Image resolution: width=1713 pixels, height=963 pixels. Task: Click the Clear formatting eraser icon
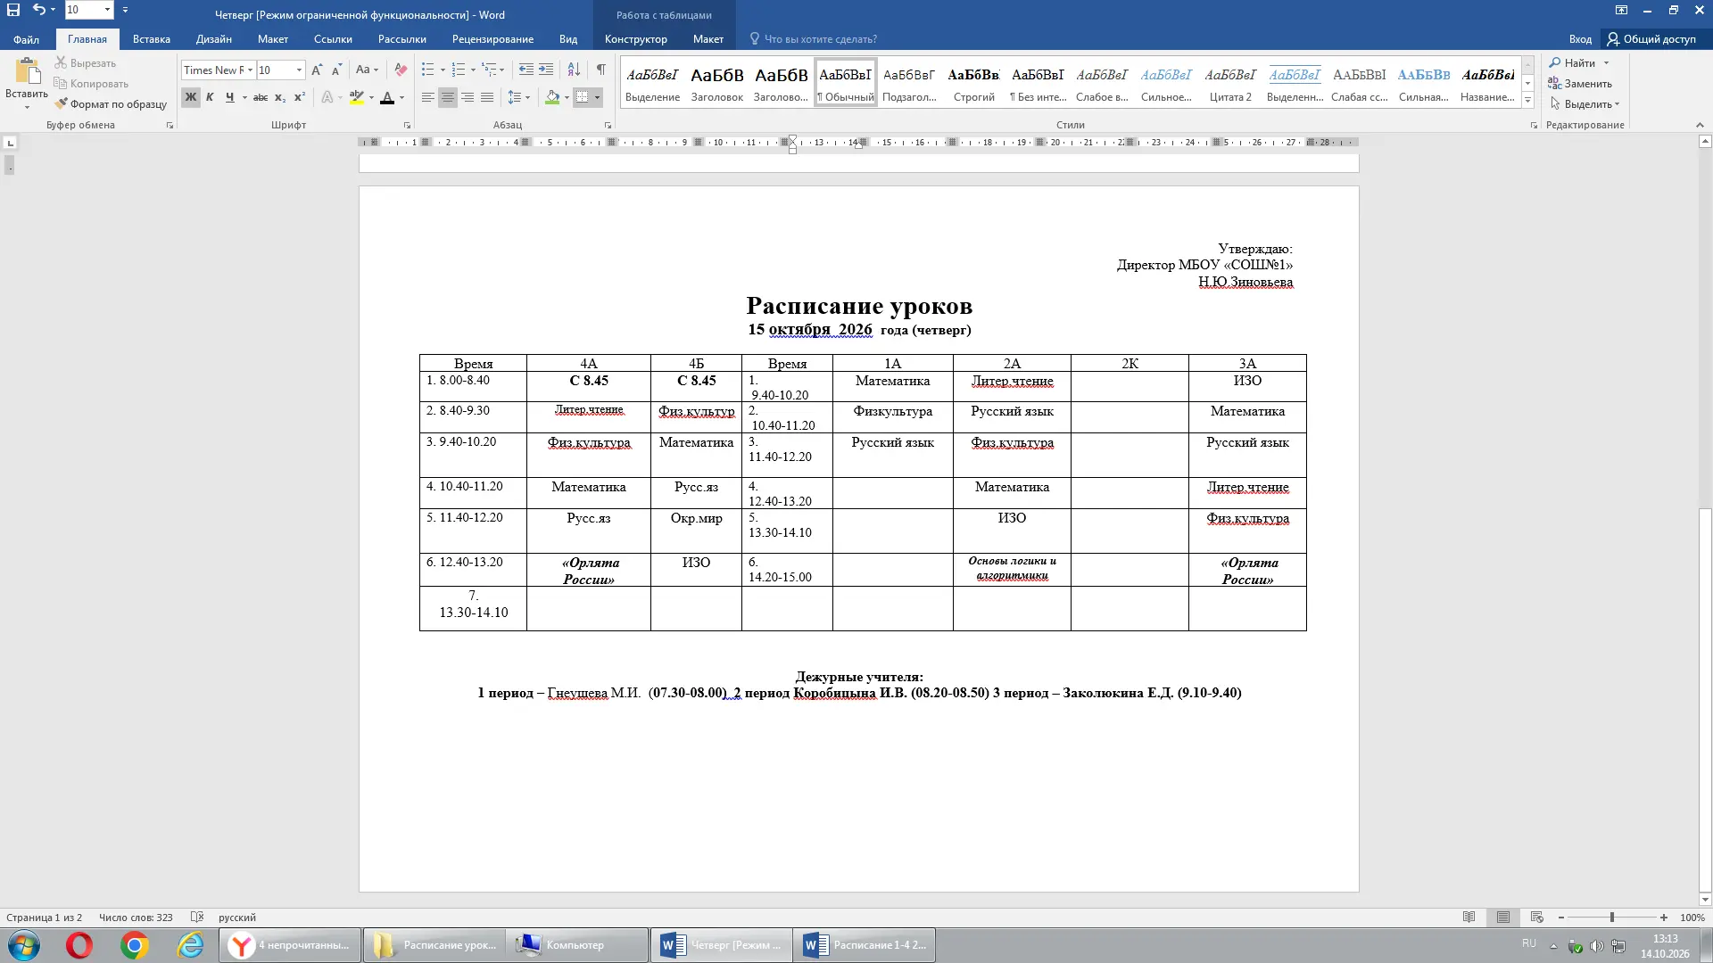[x=401, y=70]
